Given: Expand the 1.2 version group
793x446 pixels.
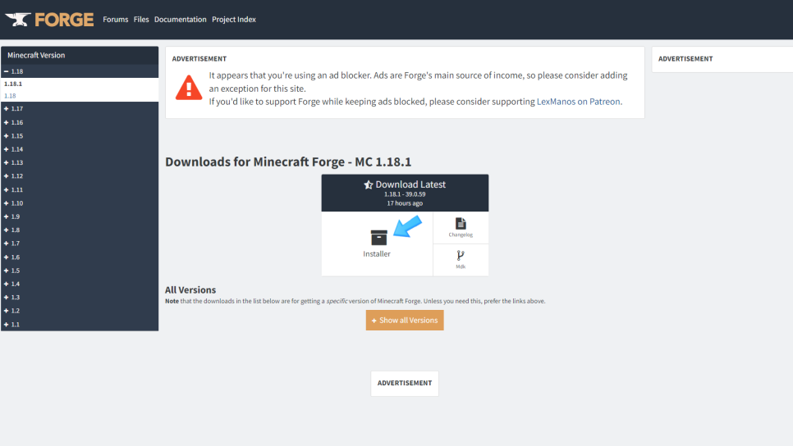Looking at the screenshot, I should click(80, 311).
